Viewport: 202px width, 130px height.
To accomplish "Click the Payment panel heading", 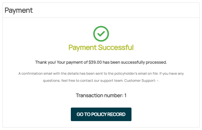I will pyautogui.click(x=18, y=10).
